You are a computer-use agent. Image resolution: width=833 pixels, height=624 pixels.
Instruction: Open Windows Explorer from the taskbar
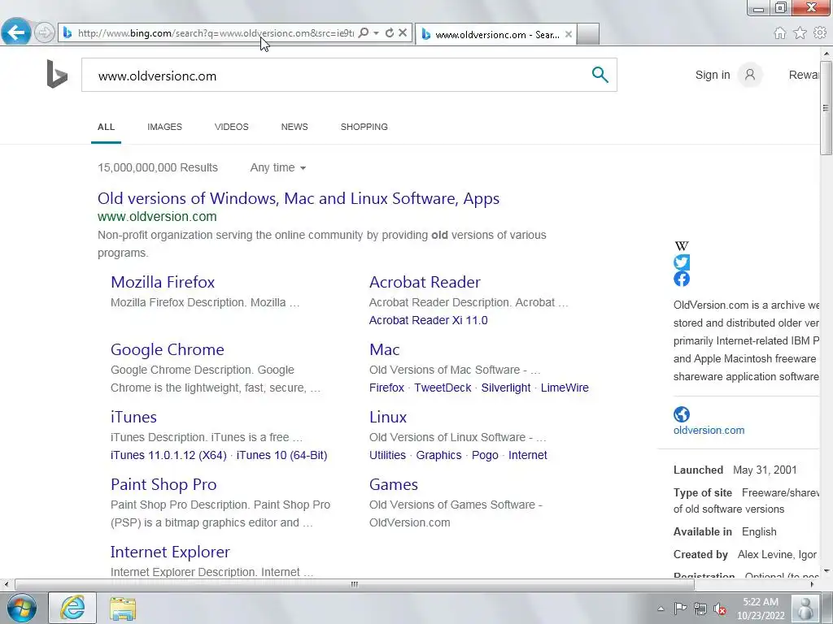[123, 608]
